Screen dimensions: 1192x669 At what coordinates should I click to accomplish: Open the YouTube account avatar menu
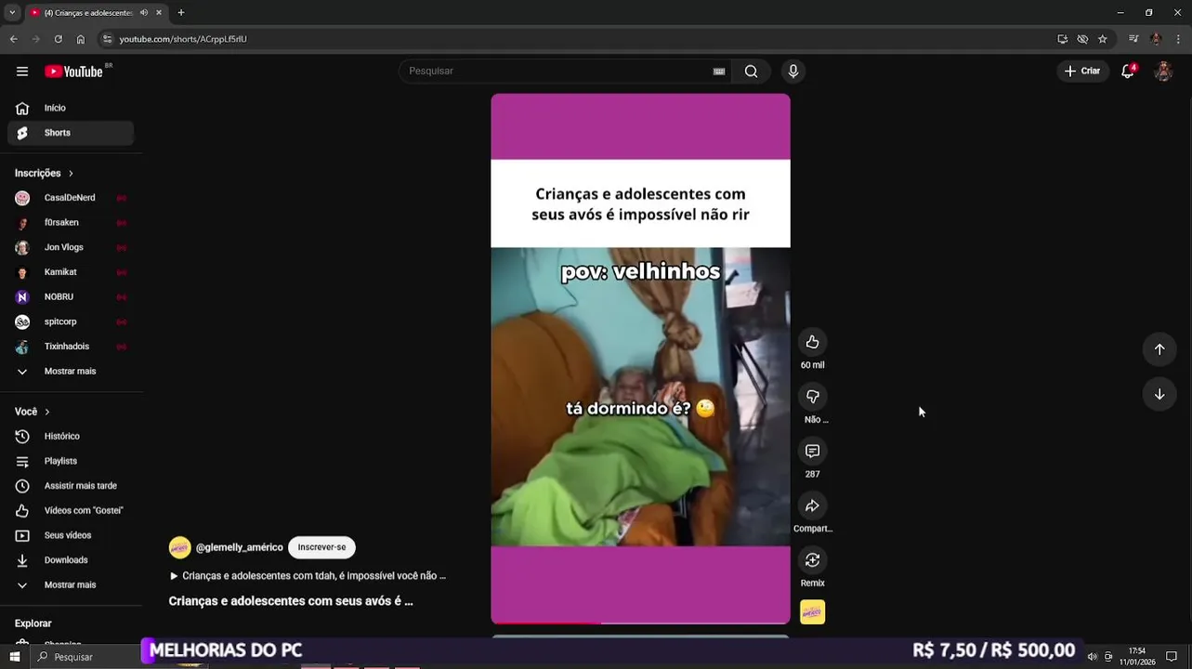click(1163, 72)
